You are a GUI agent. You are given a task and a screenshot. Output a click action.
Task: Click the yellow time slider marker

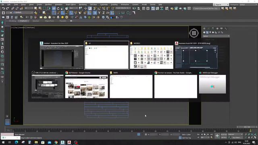pos(250,130)
